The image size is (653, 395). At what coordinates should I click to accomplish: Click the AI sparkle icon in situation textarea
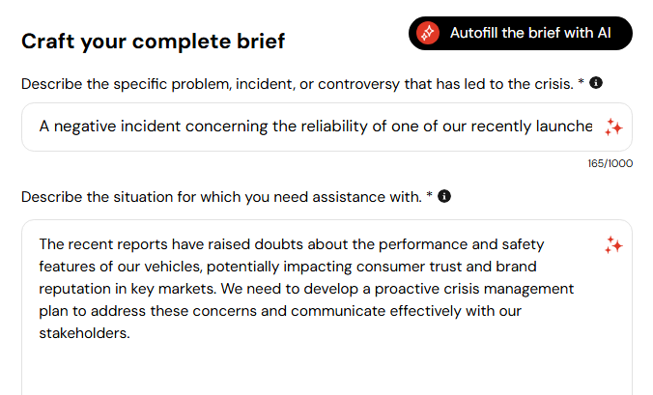(613, 245)
